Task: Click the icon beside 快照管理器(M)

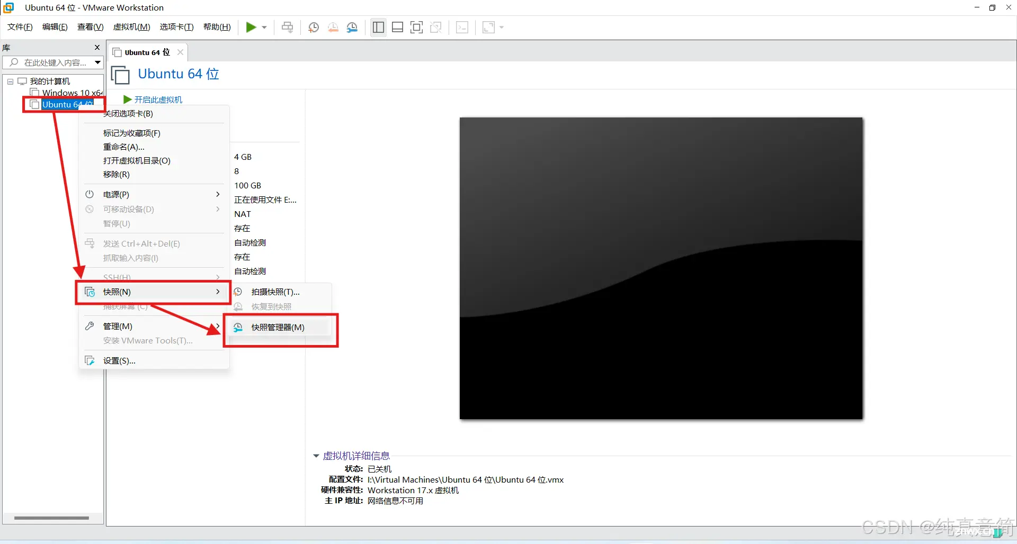Action: tap(238, 328)
